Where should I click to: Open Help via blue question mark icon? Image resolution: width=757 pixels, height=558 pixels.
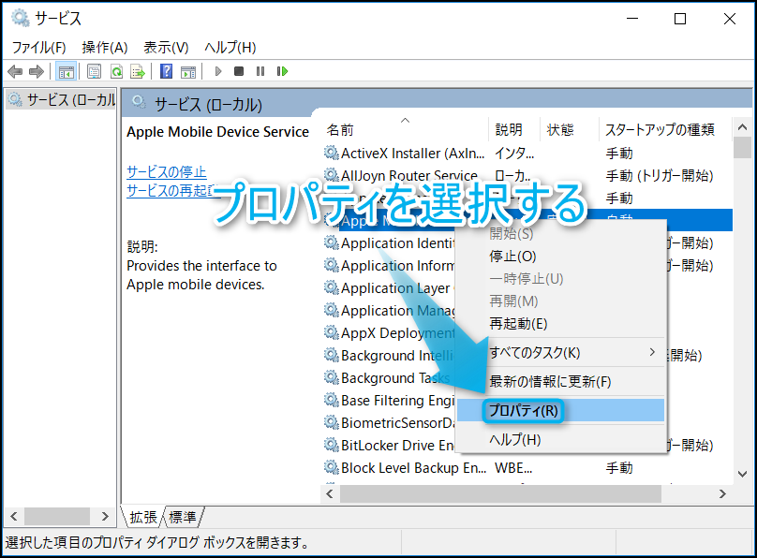tap(166, 71)
